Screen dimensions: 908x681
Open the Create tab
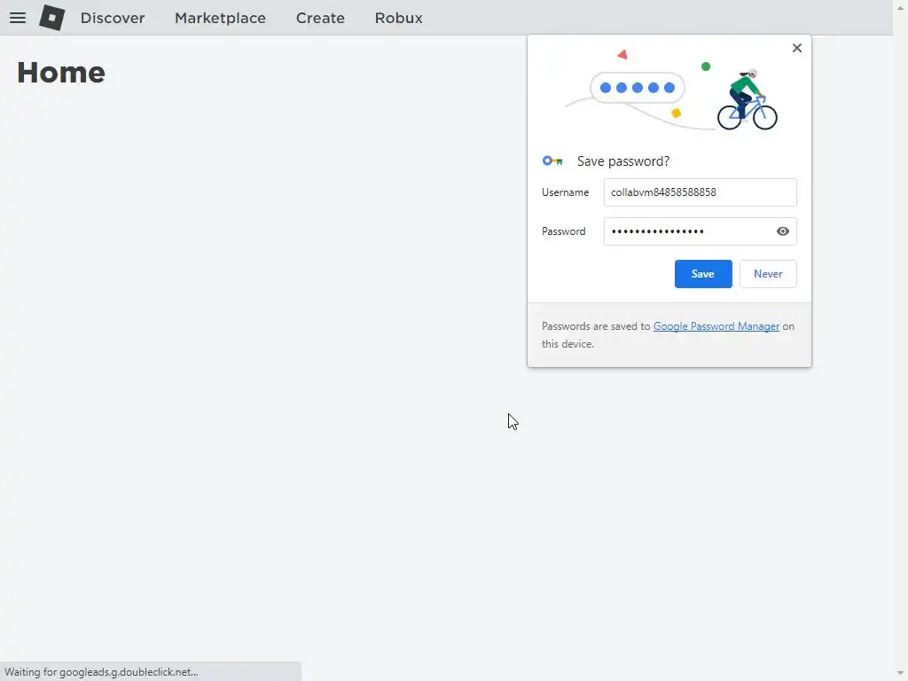320,18
